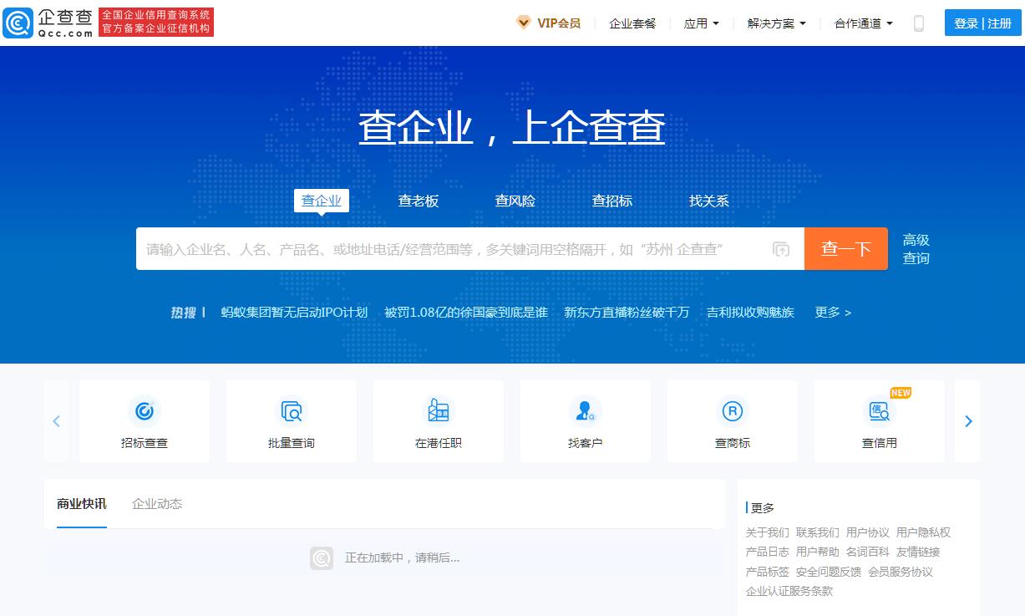Image resolution: width=1025 pixels, height=616 pixels.
Task: Select the 招标查查 feature icon
Action: coord(144,412)
